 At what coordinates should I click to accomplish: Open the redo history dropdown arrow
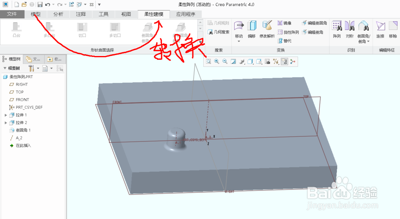click(66, 4)
